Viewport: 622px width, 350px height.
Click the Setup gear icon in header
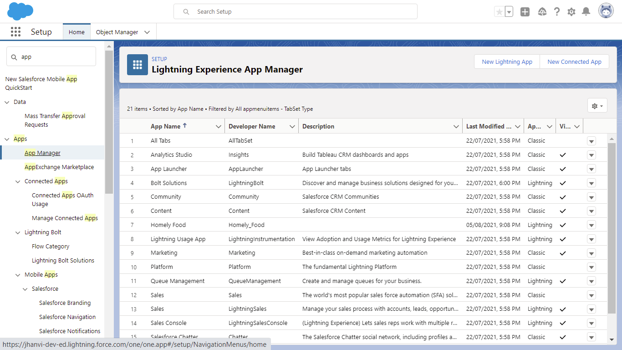tap(571, 12)
